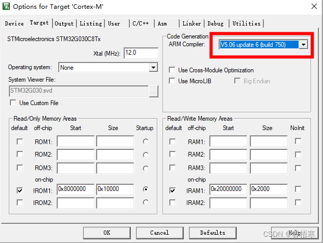Check the RAM3 default checkbox
Viewport: 323px width, 243px height.
click(172, 168)
